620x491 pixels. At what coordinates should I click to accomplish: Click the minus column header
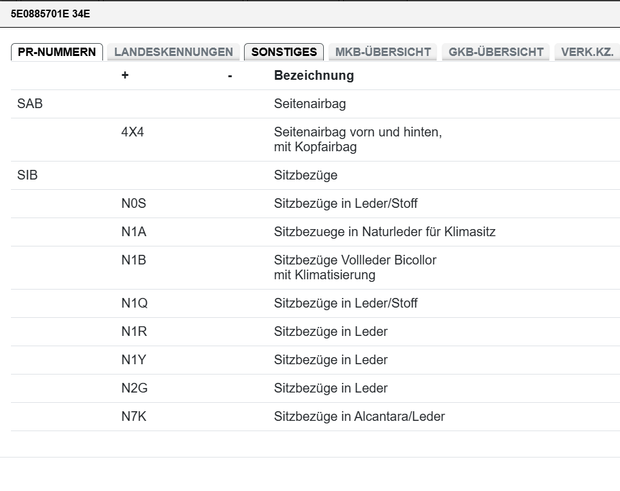pos(230,76)
